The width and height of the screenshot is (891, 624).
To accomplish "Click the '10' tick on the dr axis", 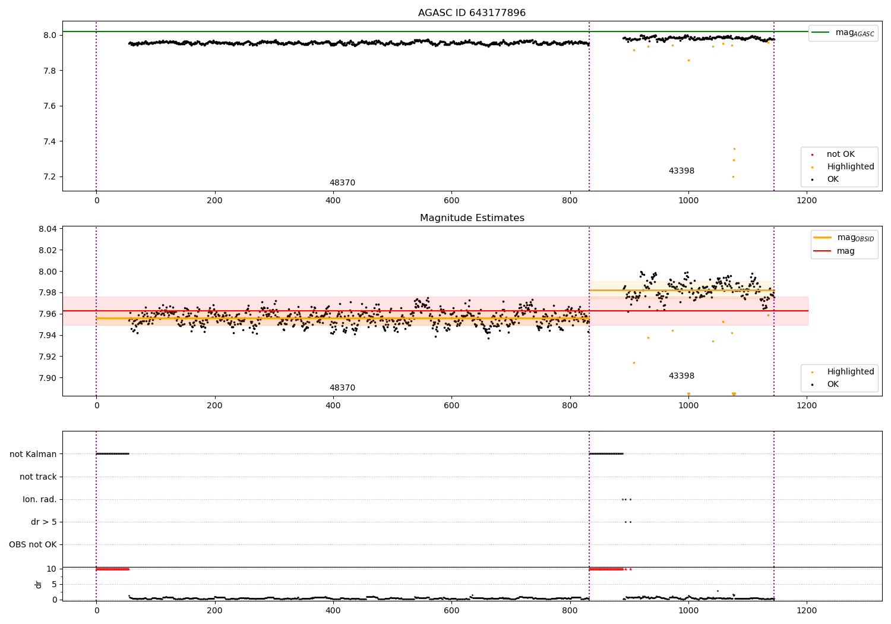I will 51,569.
